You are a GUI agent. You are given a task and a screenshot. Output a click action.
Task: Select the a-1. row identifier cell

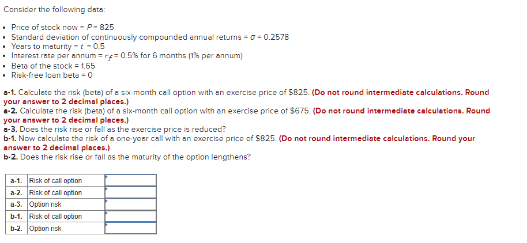17,181
